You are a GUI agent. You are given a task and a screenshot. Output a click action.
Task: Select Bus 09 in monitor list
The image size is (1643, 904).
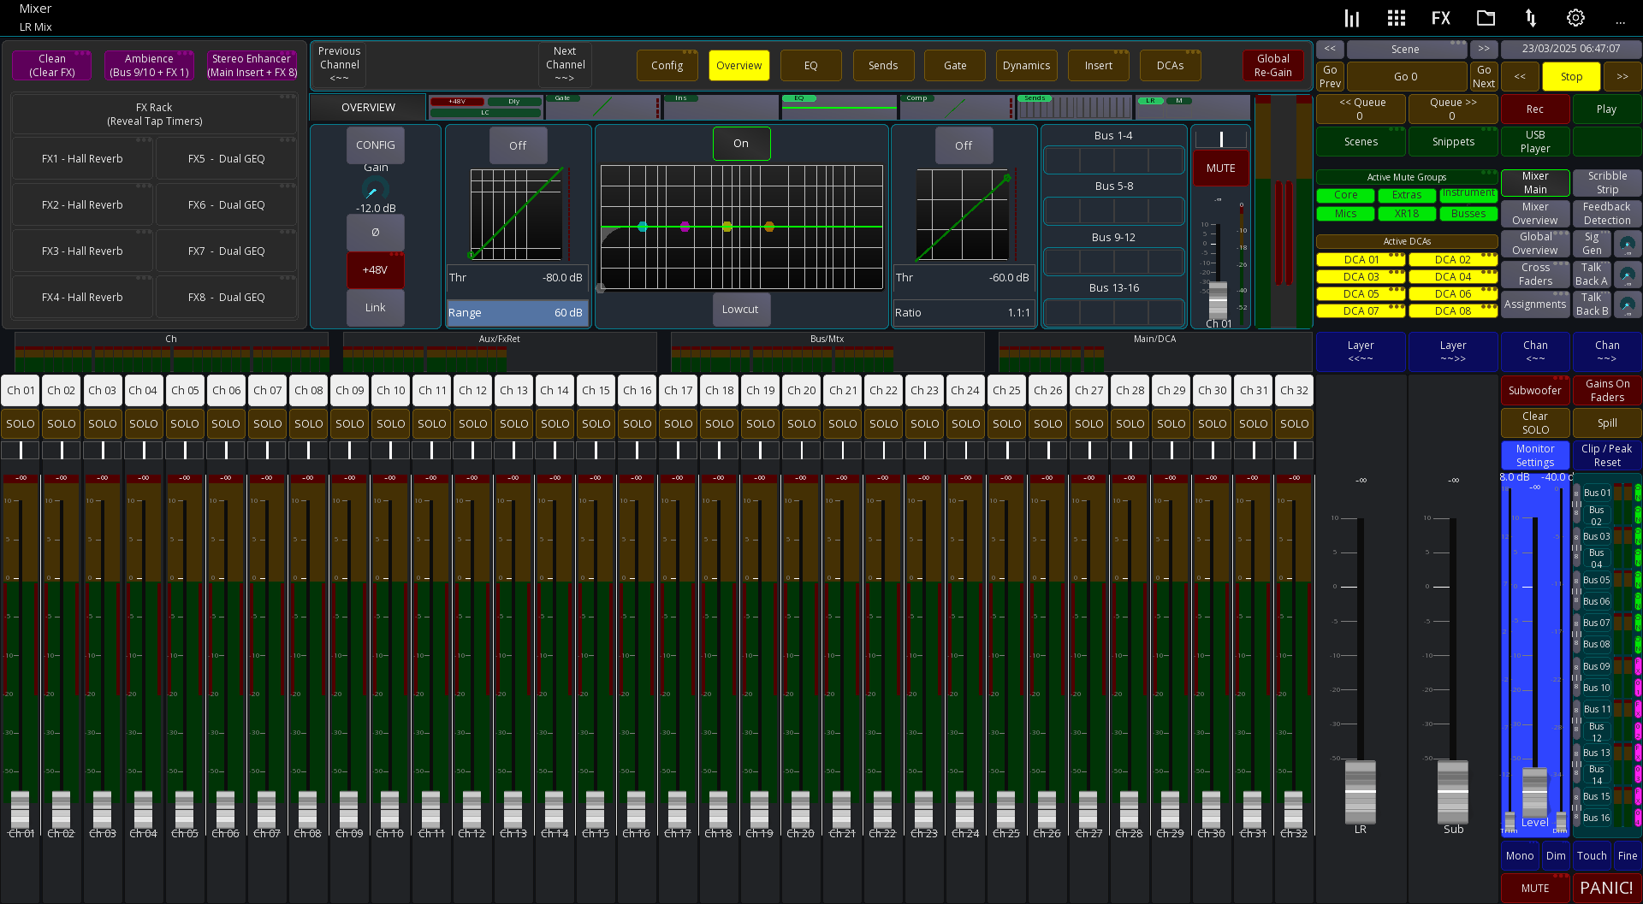click(x=1596, y=666)
